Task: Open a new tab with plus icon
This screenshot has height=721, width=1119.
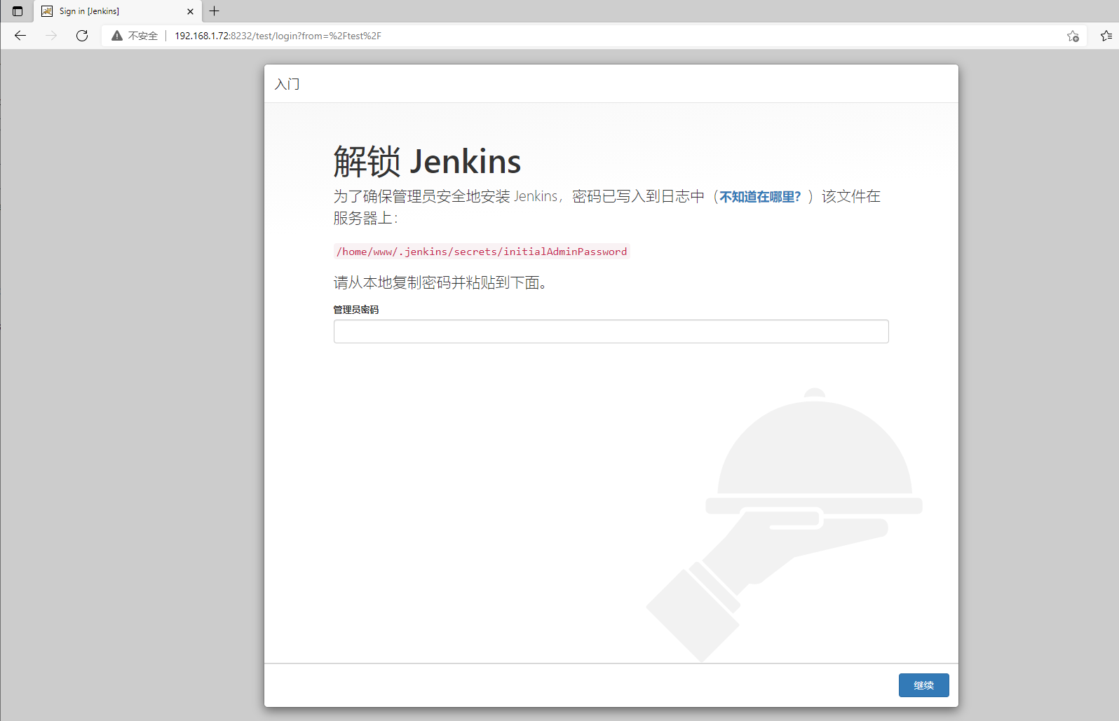Action: pos(215,11)
